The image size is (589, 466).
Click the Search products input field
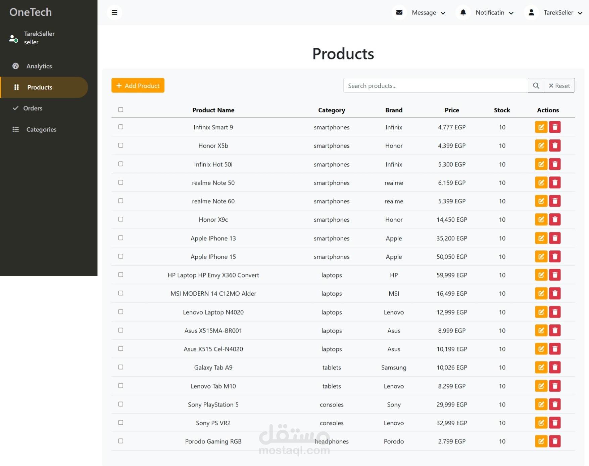pyautogui.click(x=435, y=86)
